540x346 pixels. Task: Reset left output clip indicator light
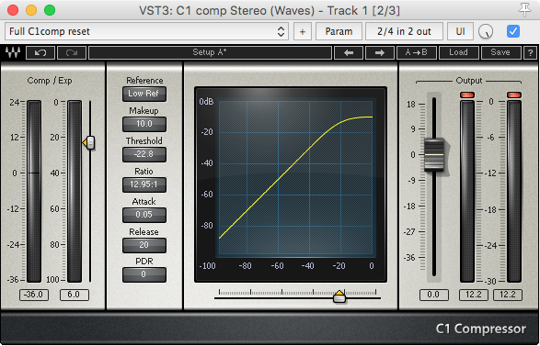[467, 95]
